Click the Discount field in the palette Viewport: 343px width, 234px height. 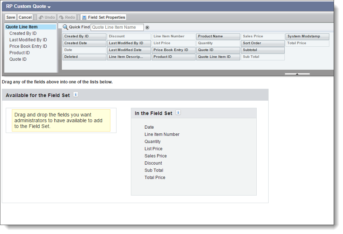coord(129,37)
